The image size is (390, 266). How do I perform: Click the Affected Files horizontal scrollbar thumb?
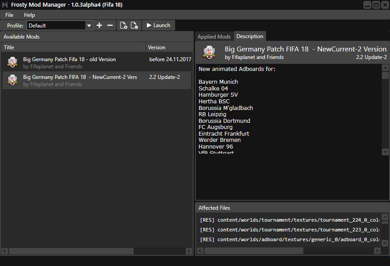[x=254, y=251]
